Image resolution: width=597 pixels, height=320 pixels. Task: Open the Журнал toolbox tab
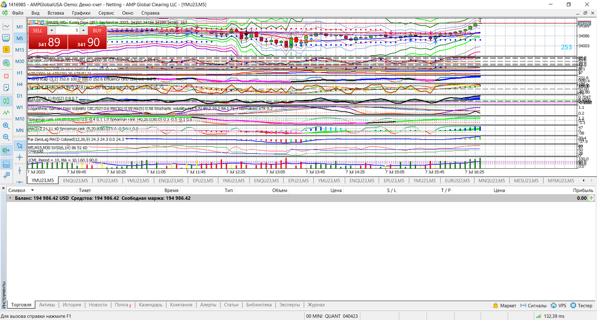(316, 305)
